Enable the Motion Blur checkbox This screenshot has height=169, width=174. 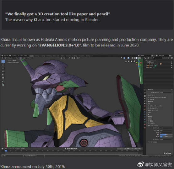149,108
